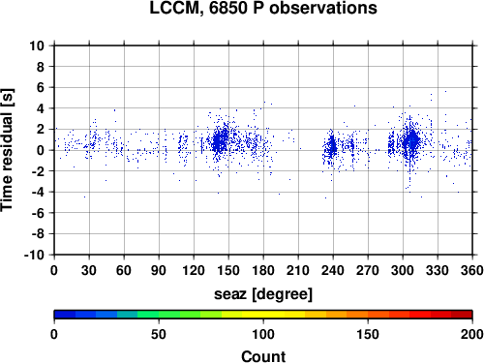Viewport: 484px width, 363px height.
Task: Click the 'seaz [degree]' x-axis label
Action: (x=263, y=294)
